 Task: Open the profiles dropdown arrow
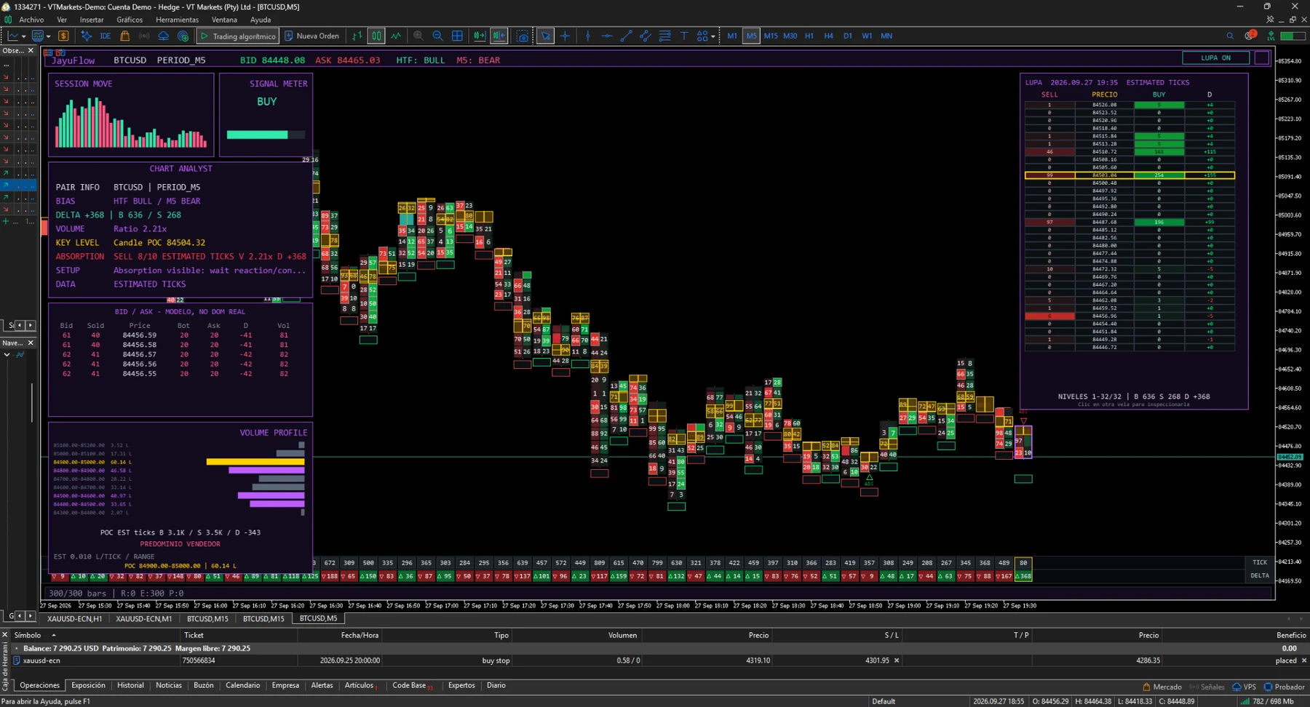coord(49,36)
